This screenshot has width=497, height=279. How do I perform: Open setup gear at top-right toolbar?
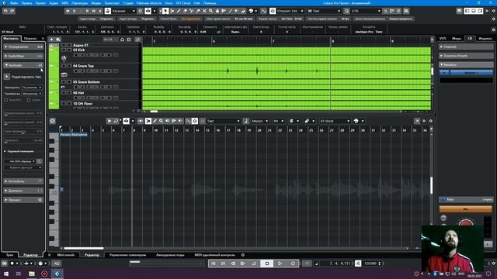click(x=494, y=11)
